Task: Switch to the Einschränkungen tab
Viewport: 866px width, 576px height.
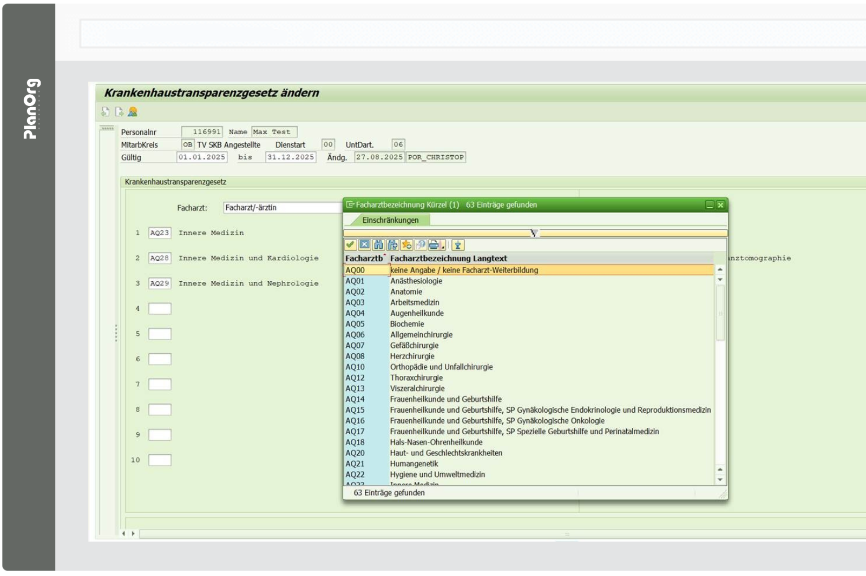Action: pos(390,220)
